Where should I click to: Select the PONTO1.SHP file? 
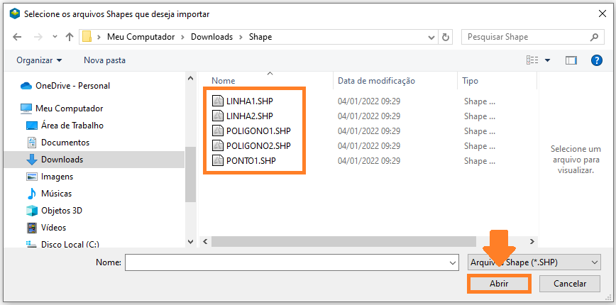click(x=251, y=161)
